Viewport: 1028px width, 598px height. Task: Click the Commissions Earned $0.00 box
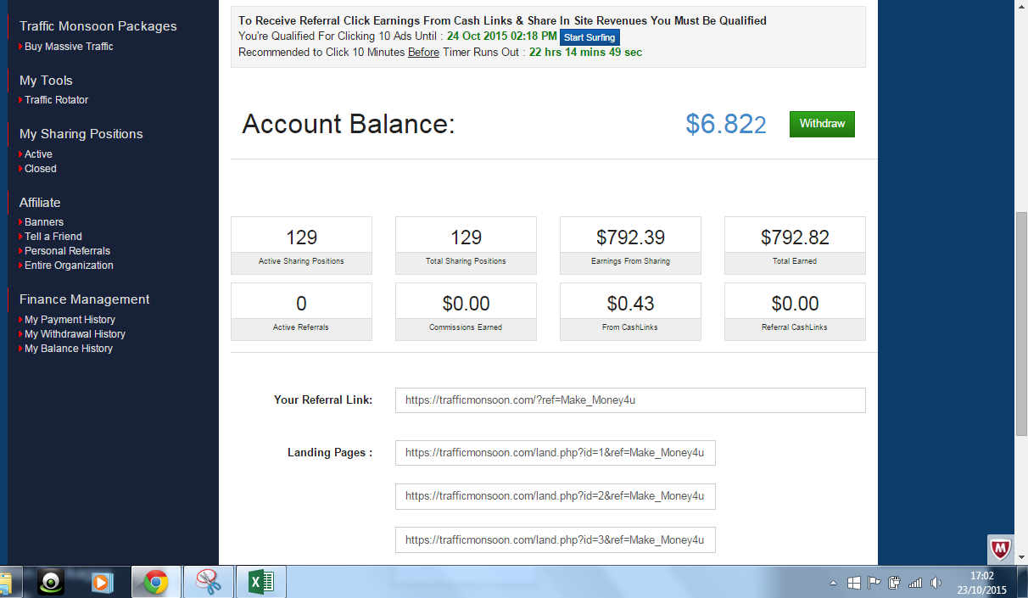[x=466, y=311]
